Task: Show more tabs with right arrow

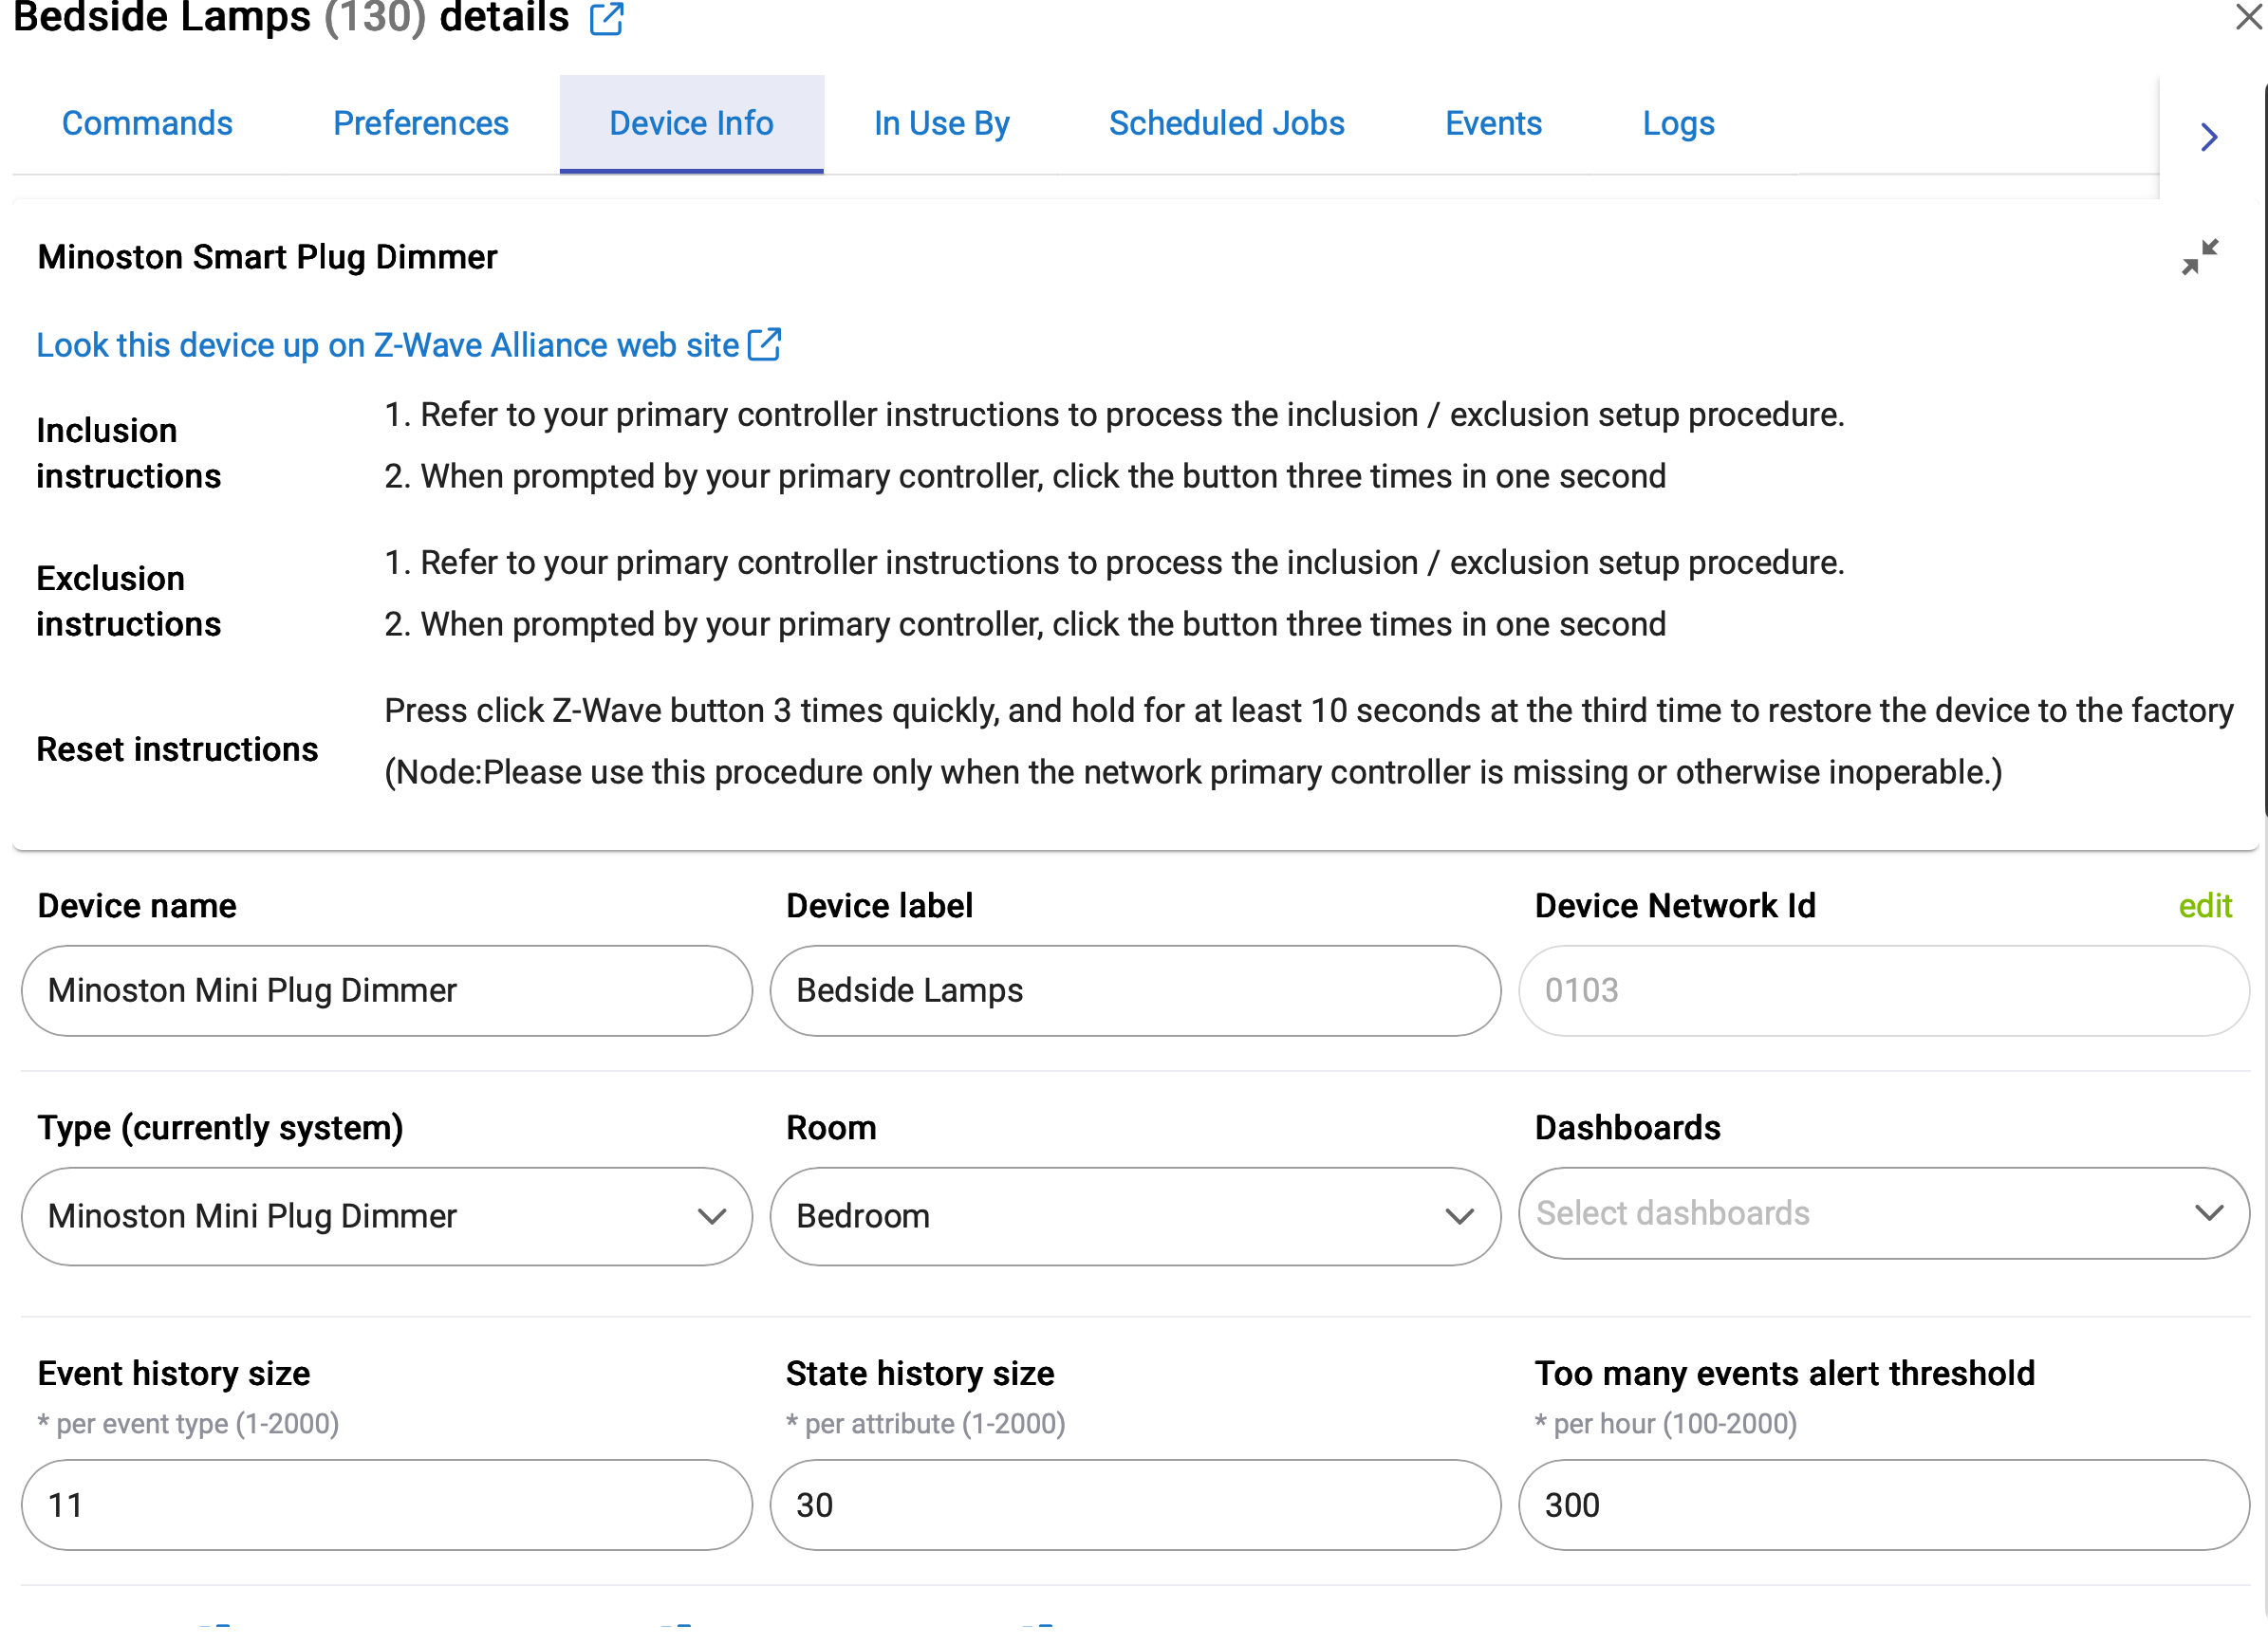Action: coord(2209,137)
